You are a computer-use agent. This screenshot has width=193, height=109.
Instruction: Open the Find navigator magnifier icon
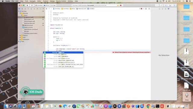point(28,9)
